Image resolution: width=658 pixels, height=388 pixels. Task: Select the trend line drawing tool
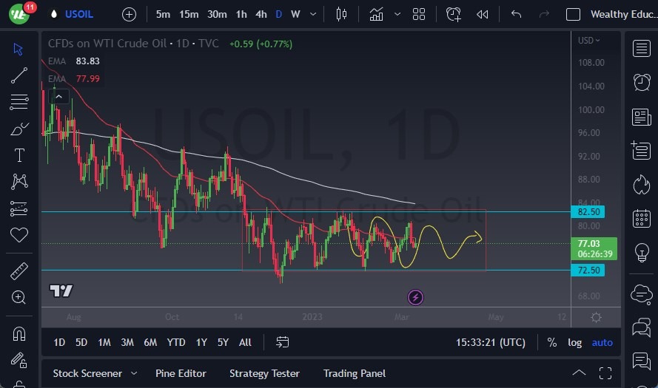point(19,75)
